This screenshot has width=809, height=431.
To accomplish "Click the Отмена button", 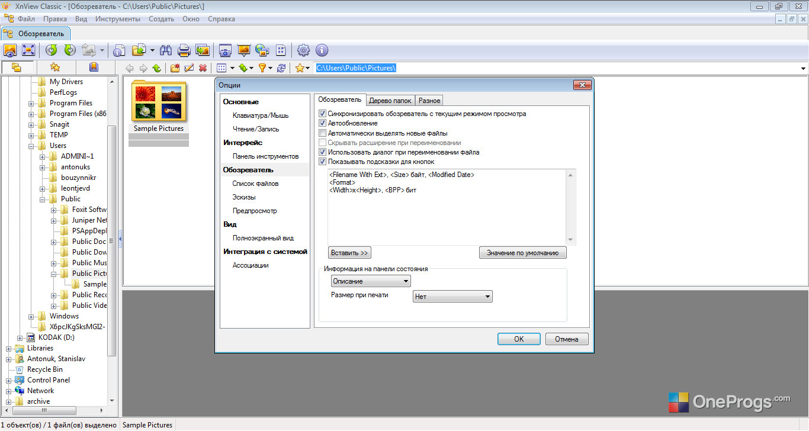I will coord(567,339).
